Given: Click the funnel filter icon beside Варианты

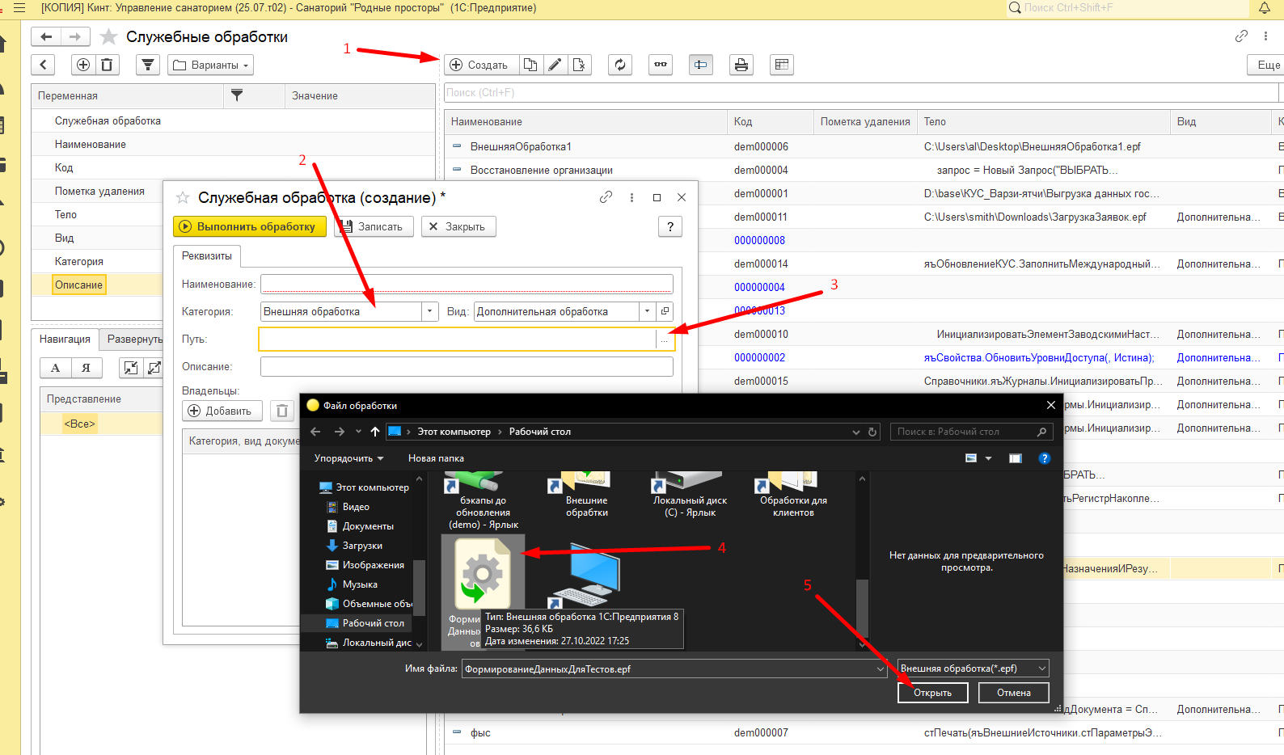Looking at the screenshot, I should pos(147,65).
